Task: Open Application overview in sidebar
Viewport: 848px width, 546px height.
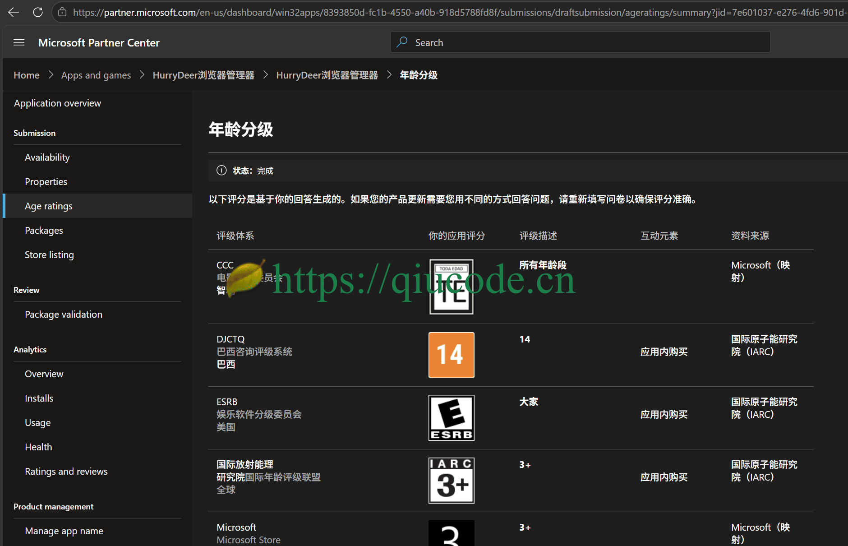Action: (x=57, y=103)
